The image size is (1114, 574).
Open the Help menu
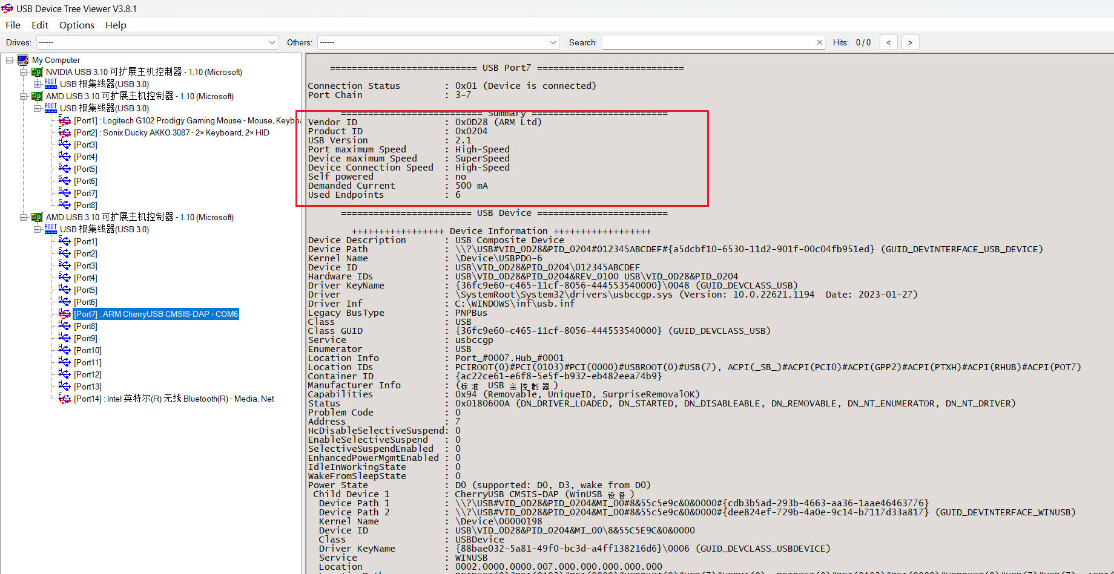pyautogui.click(x=116, y=25)
